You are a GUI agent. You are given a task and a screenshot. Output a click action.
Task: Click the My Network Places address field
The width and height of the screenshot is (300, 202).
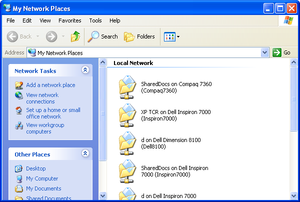point(145,52)
